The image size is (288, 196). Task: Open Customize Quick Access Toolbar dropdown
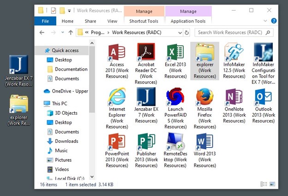69,11
